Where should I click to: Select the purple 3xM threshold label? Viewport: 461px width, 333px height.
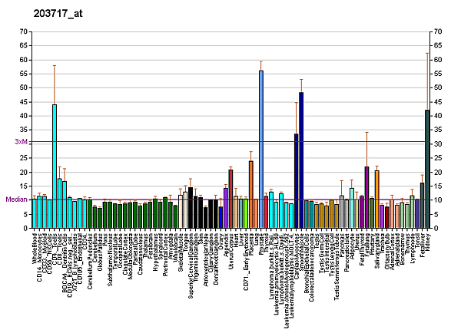click(22, 142)
